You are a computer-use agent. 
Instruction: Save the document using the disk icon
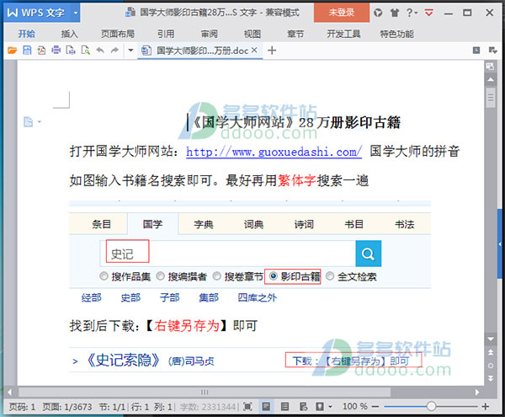[x=27, y=51]
